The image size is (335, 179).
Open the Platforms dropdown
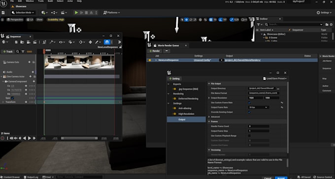coord(111,13)
